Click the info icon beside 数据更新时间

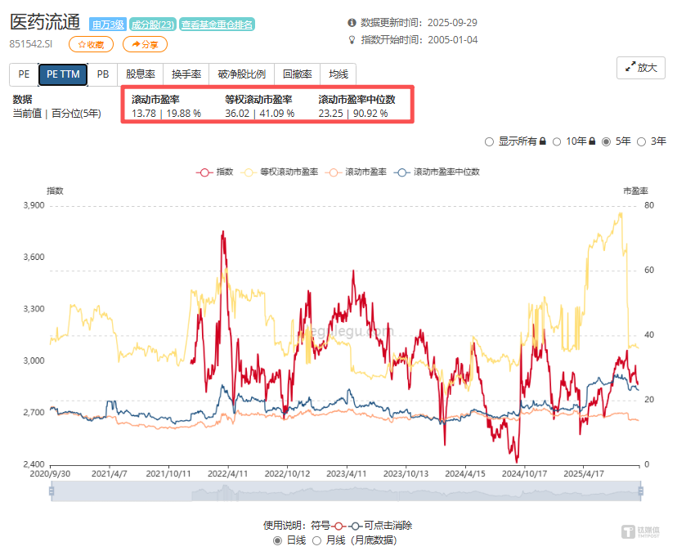click(351, 24)
